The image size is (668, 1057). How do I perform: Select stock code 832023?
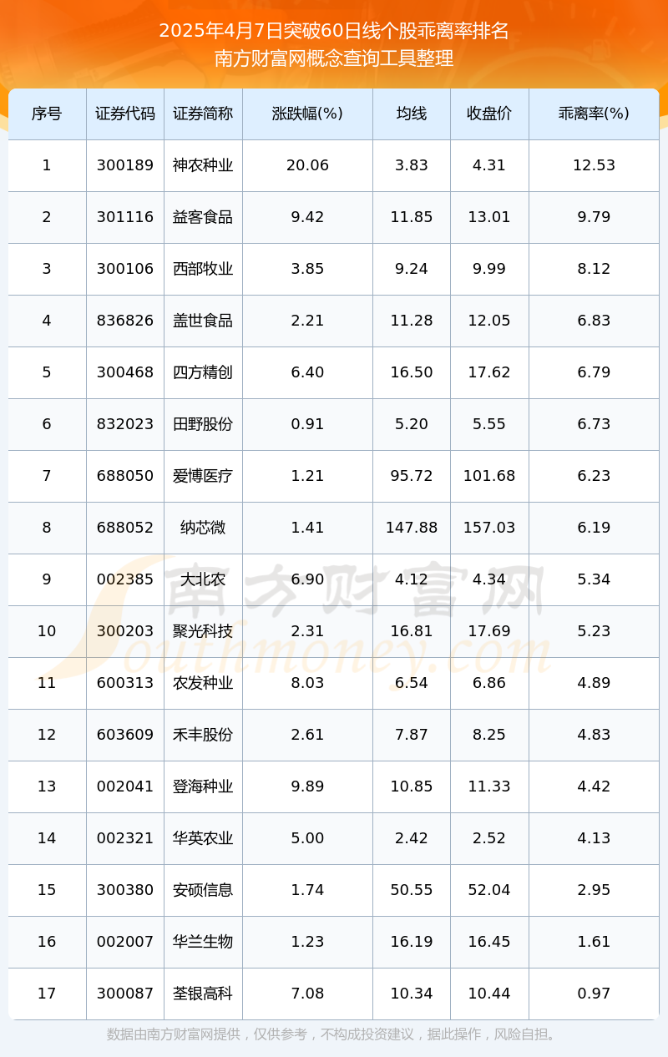[125, 424]
